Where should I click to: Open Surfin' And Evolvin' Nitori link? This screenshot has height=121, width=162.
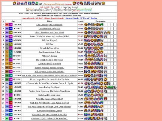(49, 95)
